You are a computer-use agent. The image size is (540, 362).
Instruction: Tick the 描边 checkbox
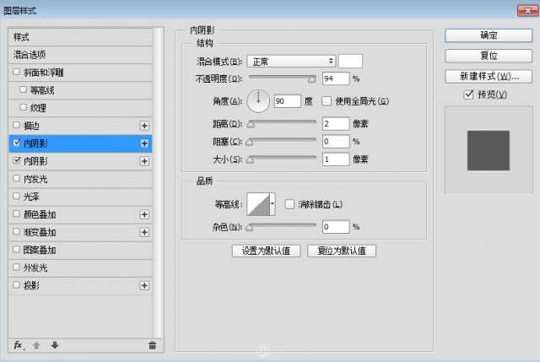pyautogui.click(x=16, y=125)
